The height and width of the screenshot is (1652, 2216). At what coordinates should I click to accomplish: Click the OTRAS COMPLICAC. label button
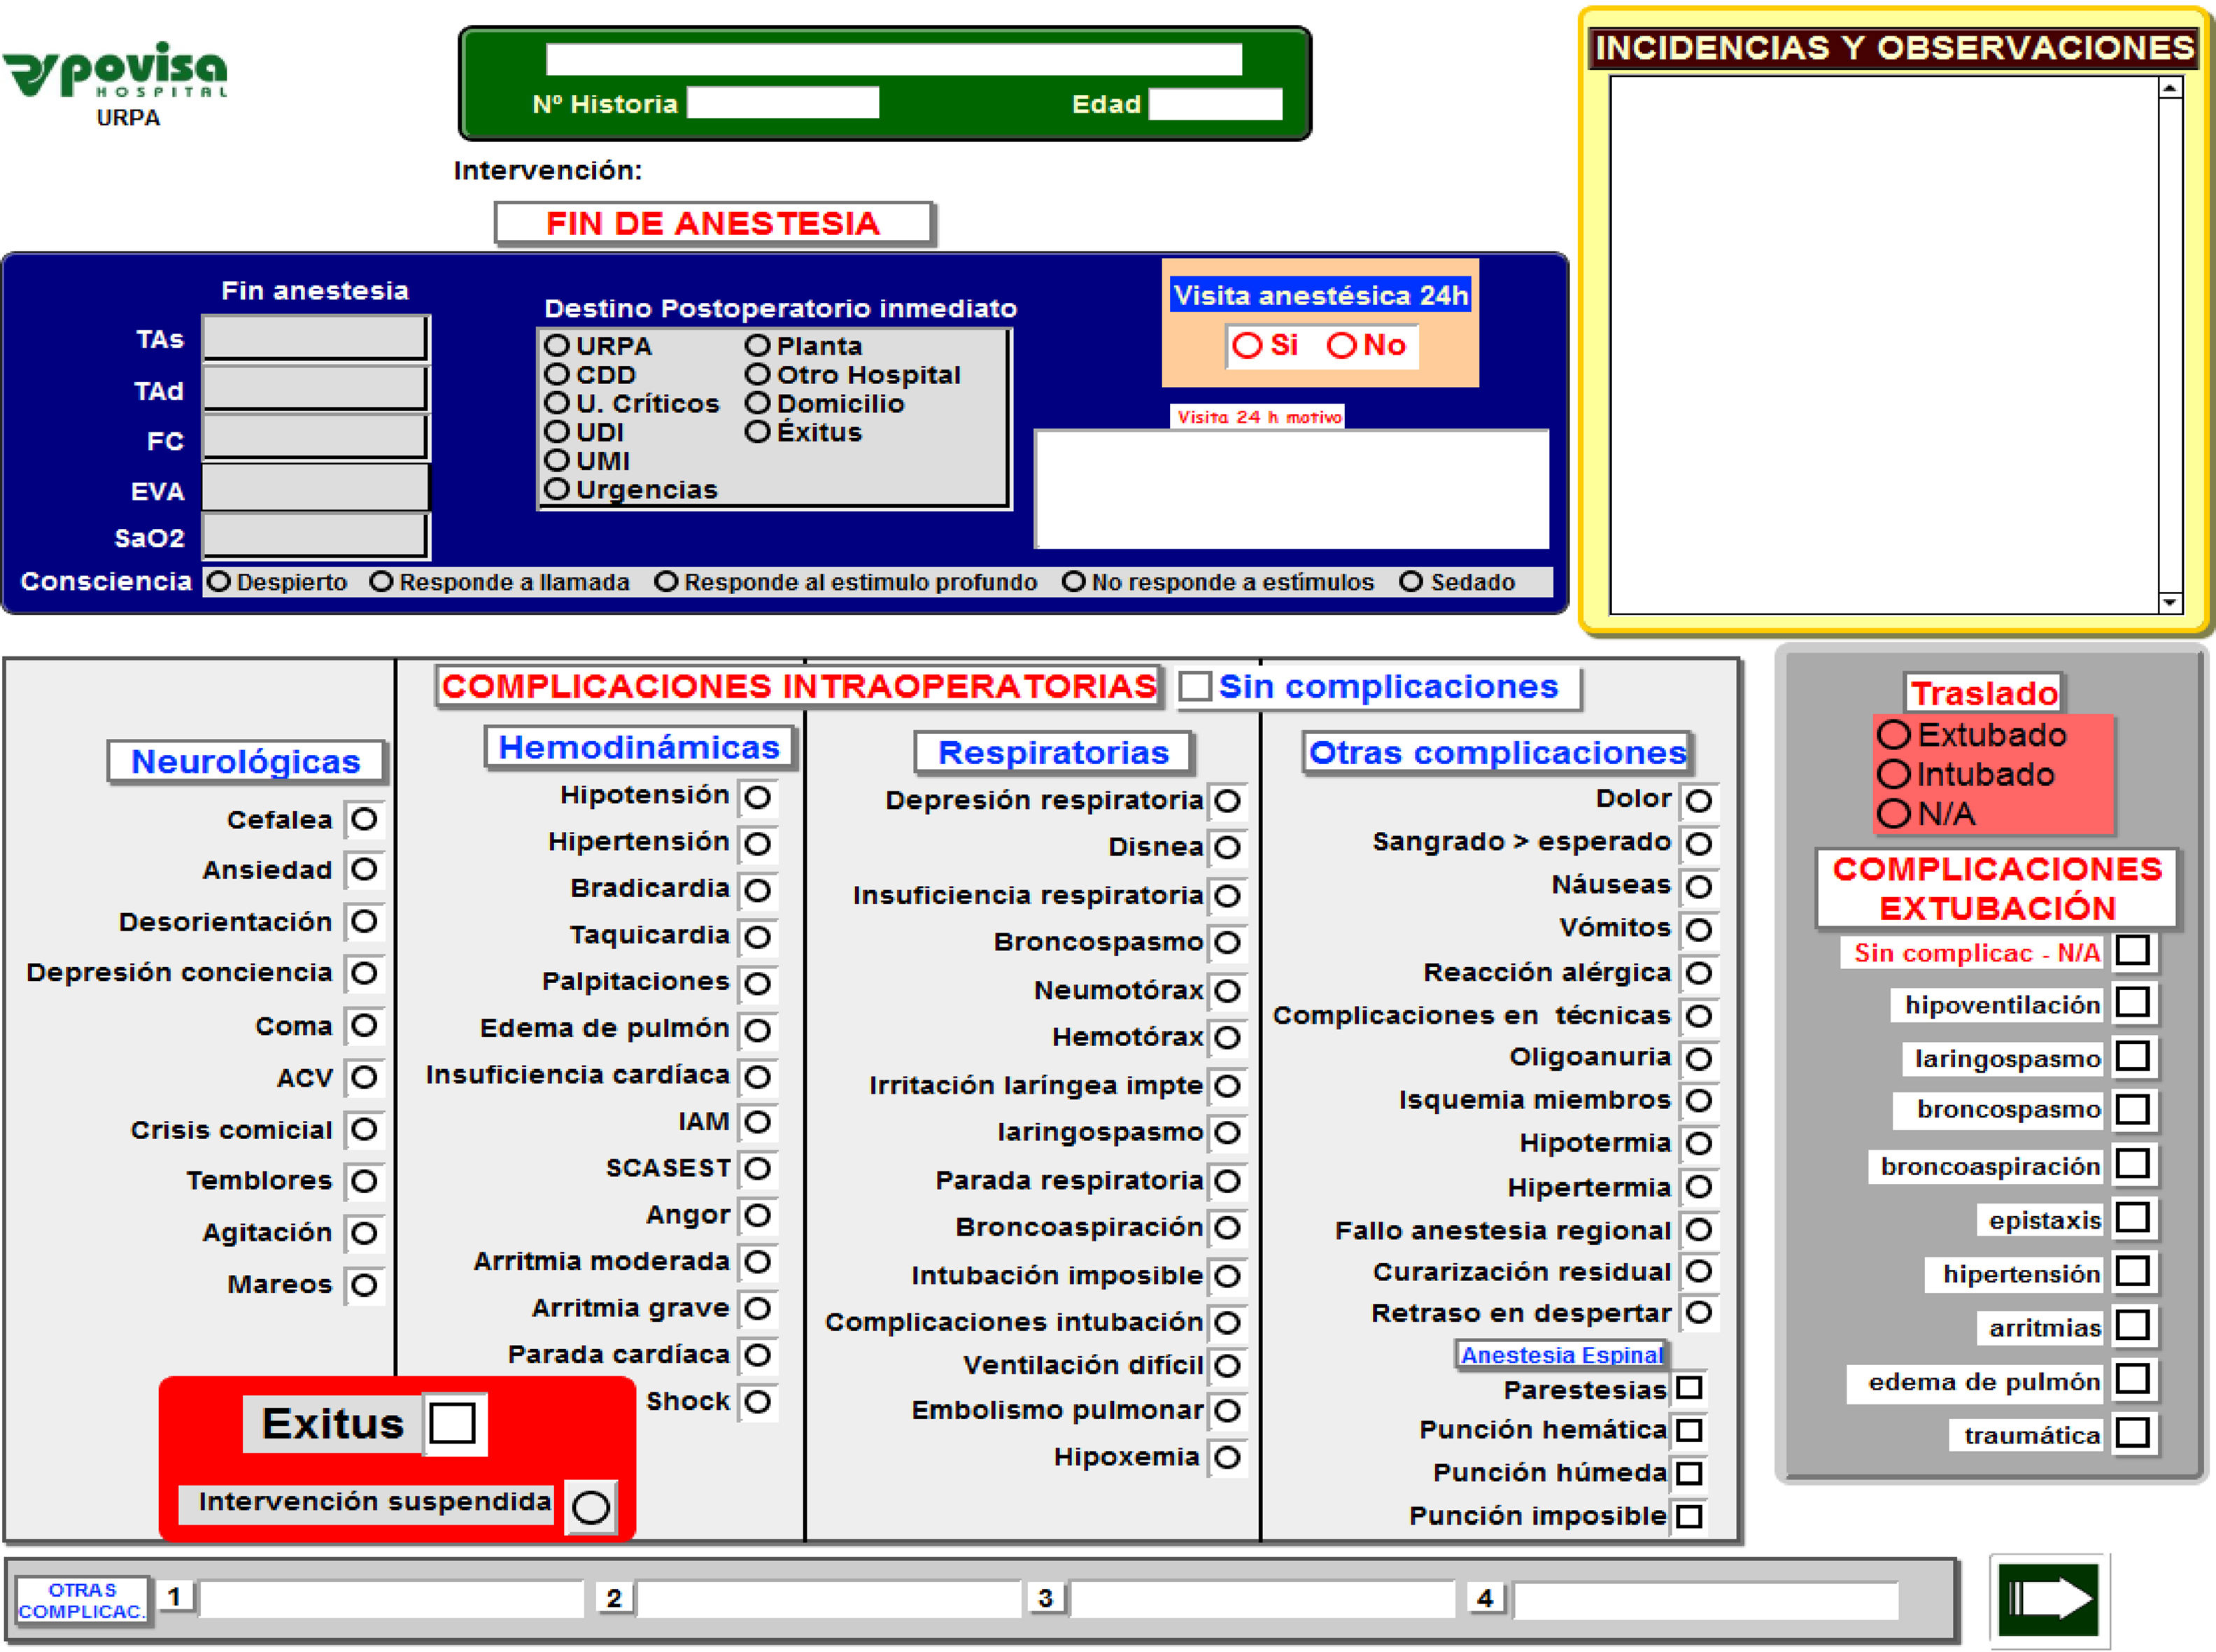click(82, 1600)
